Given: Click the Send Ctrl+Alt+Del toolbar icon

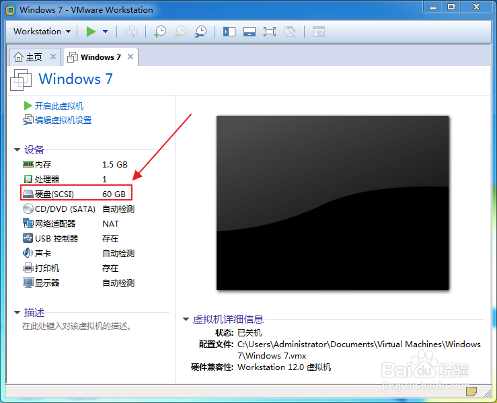Looking at the screenshot, I should click(x=131, y=32).
